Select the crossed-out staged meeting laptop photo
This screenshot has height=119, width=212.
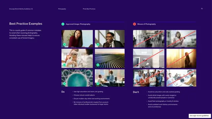[181, 78]
